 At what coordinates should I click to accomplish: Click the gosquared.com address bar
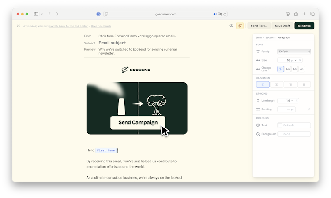(x=165, y=14)
